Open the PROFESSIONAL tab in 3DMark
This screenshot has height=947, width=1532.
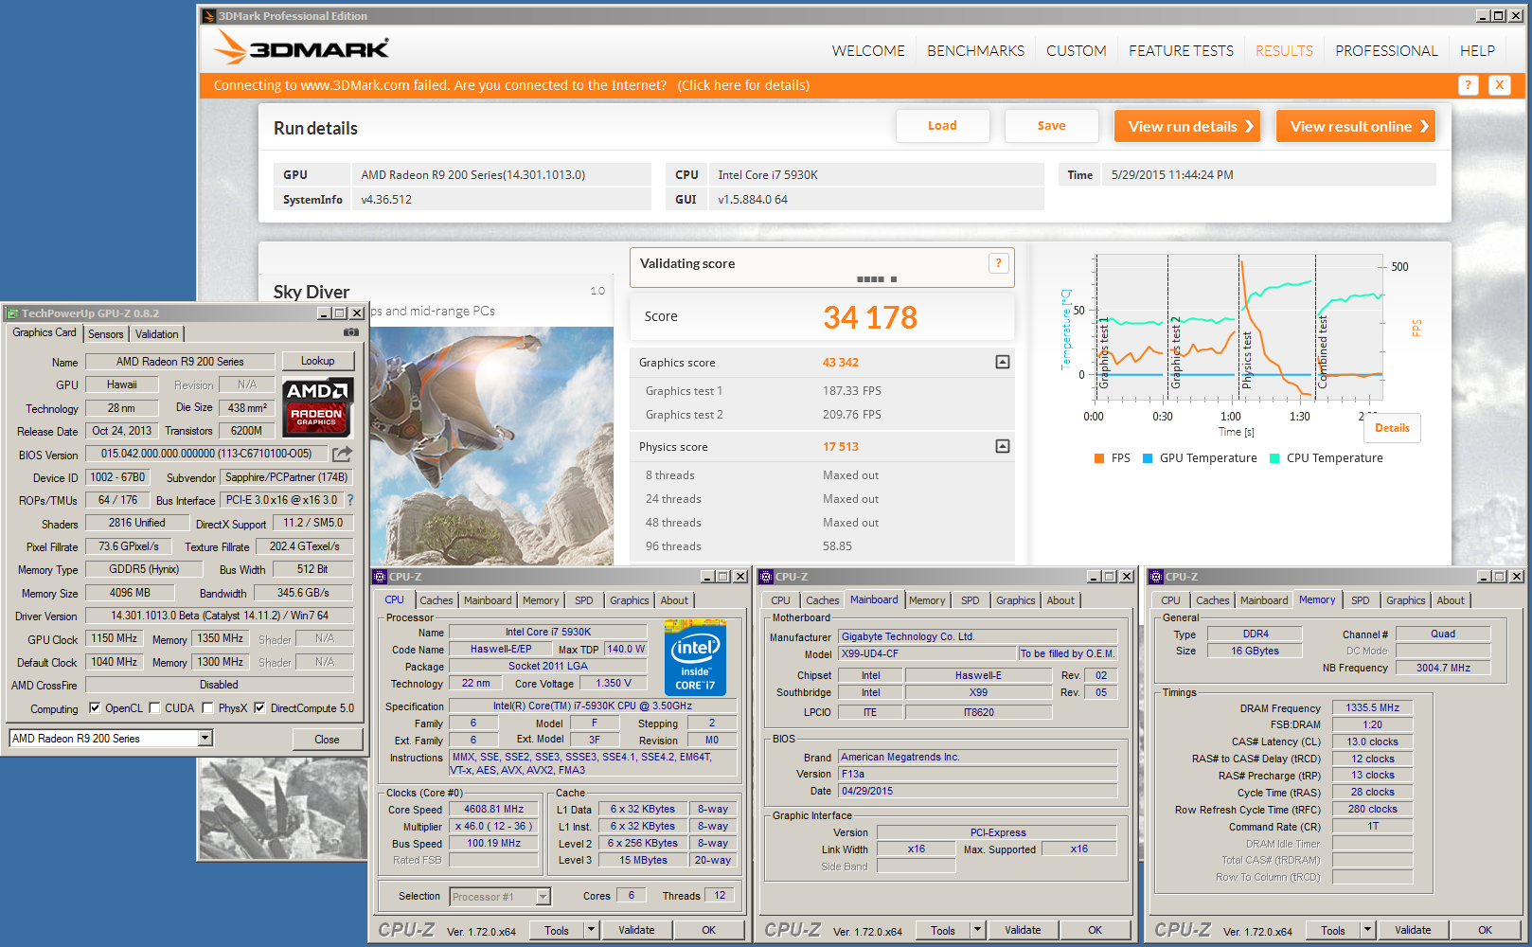click(1386, 51)
